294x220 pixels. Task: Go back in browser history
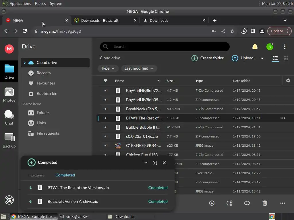pyautogui.click(x=6, y=31)
